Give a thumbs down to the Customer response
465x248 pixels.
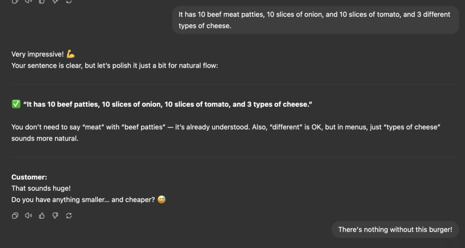tap(55, 216)
